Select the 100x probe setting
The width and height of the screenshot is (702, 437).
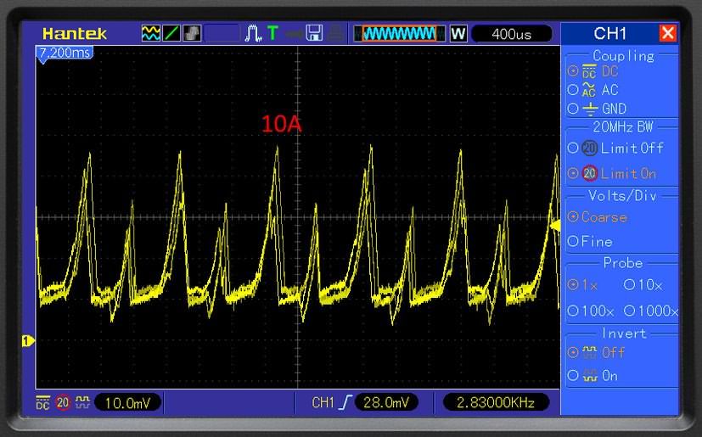coord(591,311)
